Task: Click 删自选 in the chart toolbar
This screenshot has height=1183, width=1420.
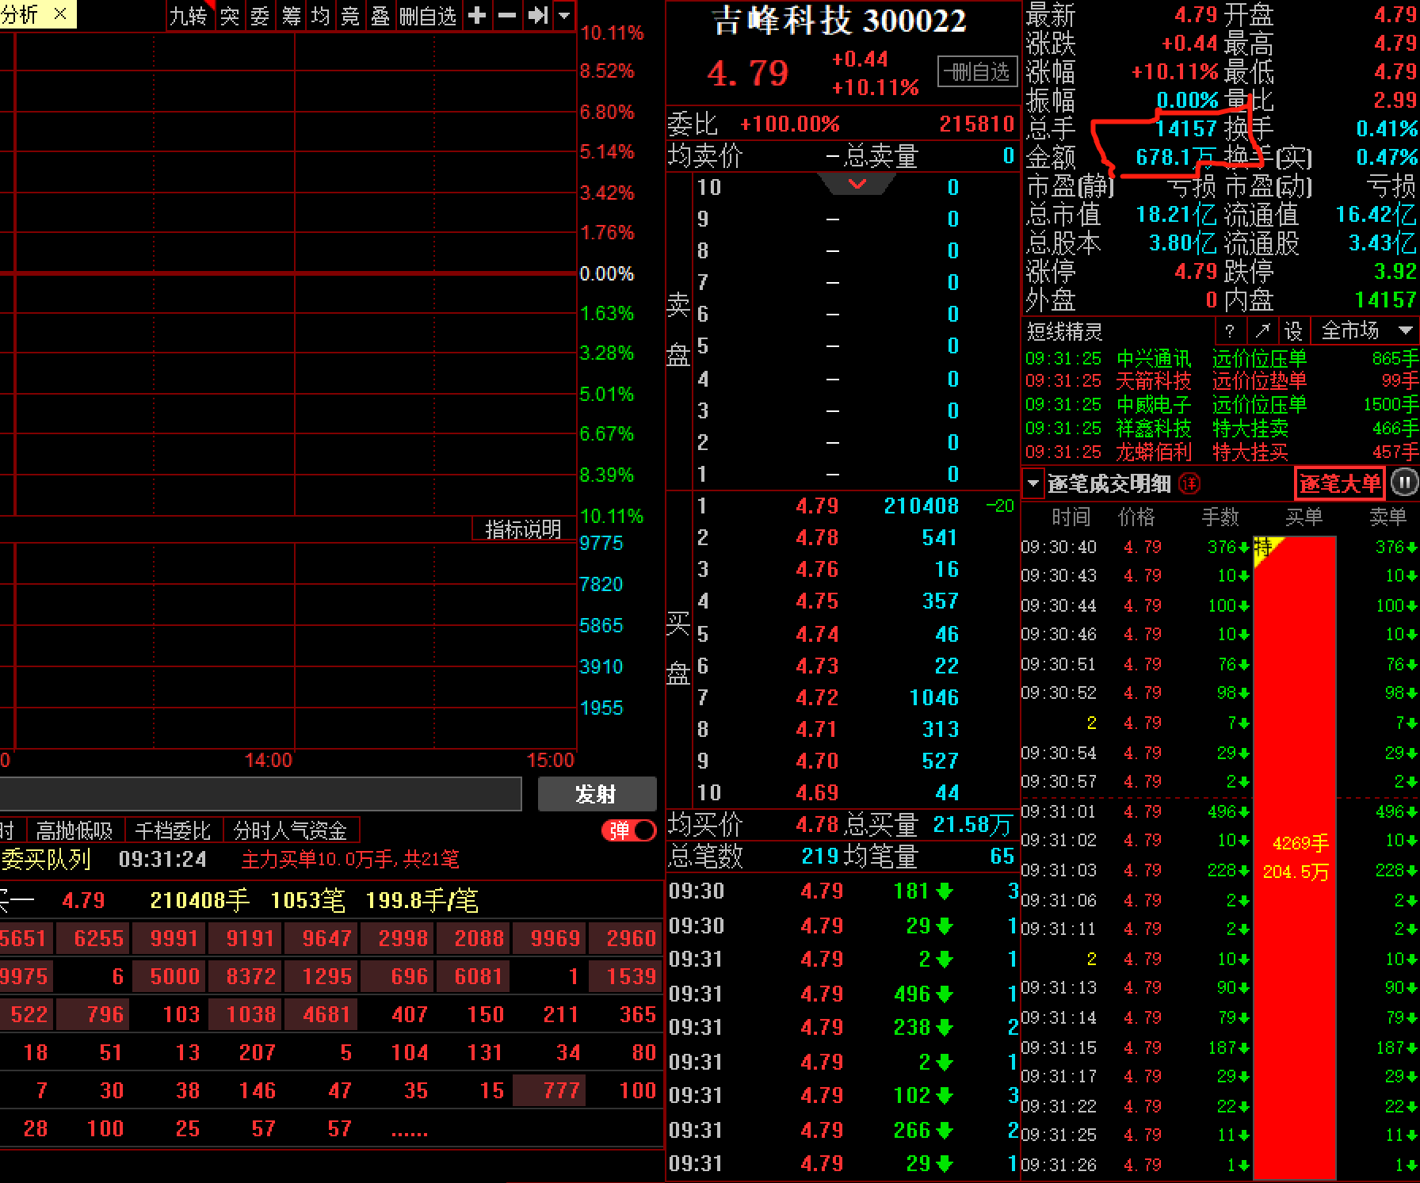Action: tap(428, 16)
